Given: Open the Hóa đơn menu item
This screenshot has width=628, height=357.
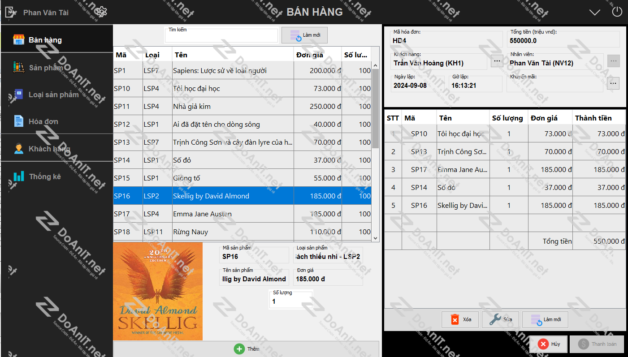Looking at the screenshot, I should pos(56,121).
